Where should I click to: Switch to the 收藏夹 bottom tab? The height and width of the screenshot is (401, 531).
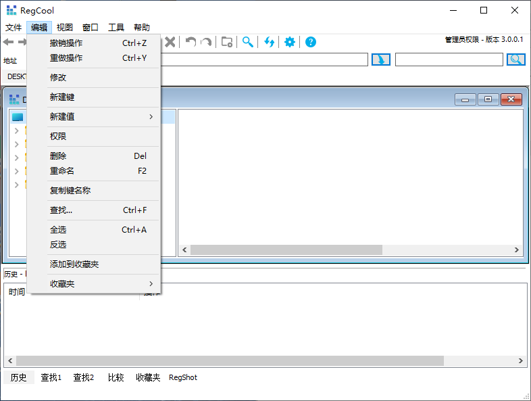(x=148, y=377)
